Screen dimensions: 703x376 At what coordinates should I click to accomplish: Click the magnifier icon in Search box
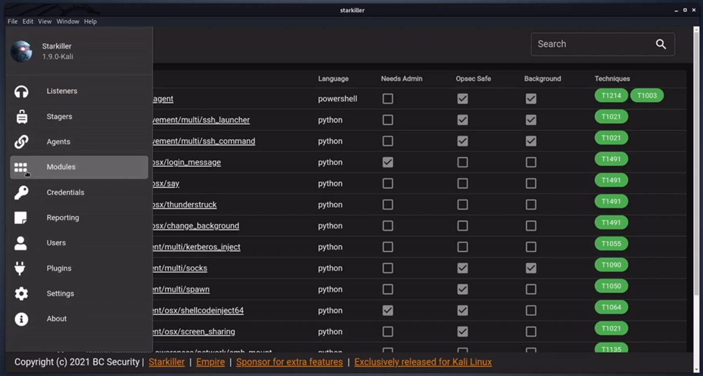pyautogui.click(x=661, y=44)
